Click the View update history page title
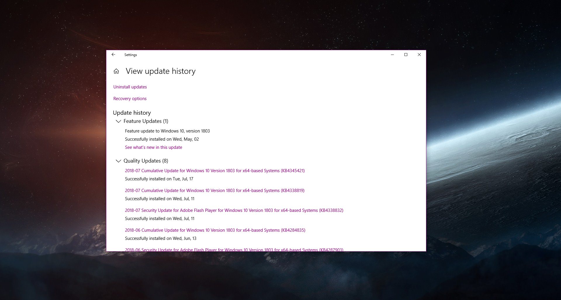Image resolution: width=561 pixels, height=300 pixels. (x=160, y=71)
